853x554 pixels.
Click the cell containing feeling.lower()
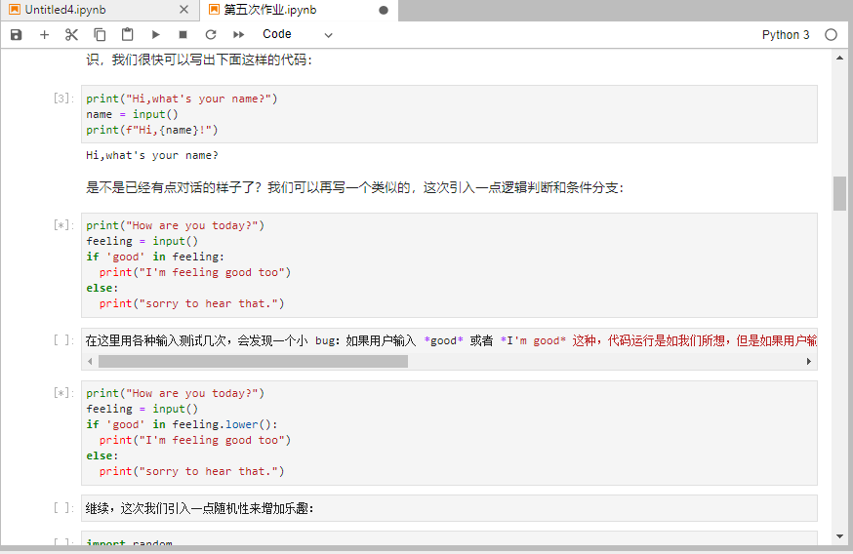tap(449, 433)
